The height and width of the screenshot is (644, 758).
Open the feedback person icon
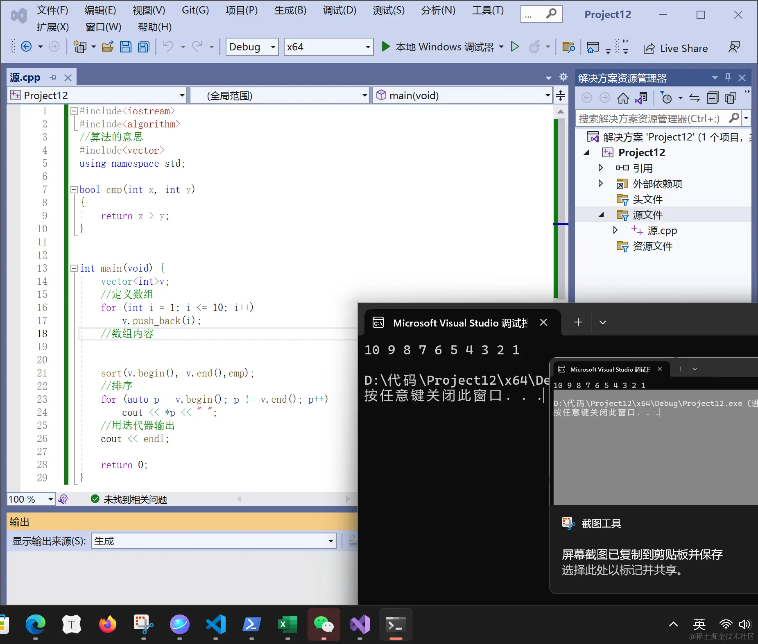pos(734,47)
